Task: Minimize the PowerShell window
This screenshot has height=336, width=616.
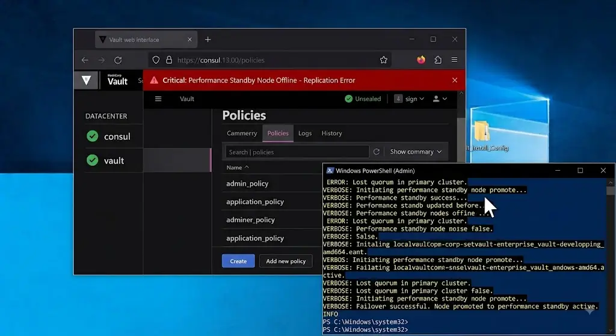Action: point(558,170)
